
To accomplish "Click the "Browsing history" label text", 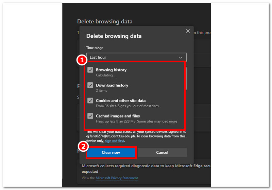I will (x=111, y=70).
